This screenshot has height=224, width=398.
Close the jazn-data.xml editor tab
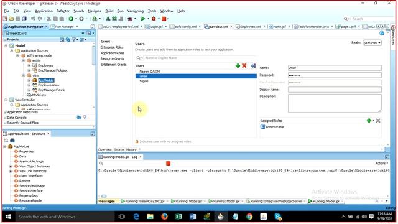231,26
